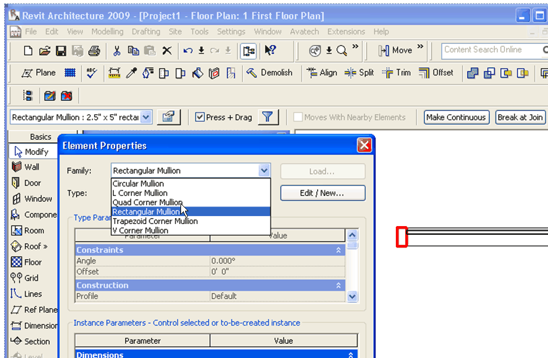Collapse the Construction parameter group

(x=339, y=285)
